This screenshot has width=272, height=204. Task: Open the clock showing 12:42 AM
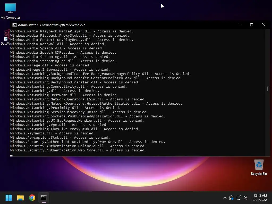tap(259, 198)
